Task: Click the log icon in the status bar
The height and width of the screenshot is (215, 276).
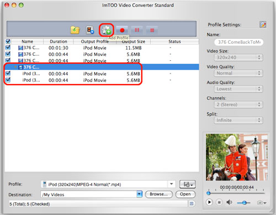Action: (192, 203)
